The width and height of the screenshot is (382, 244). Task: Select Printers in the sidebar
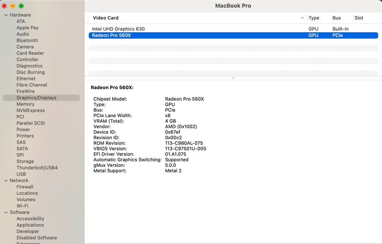[x=25, y=136]
